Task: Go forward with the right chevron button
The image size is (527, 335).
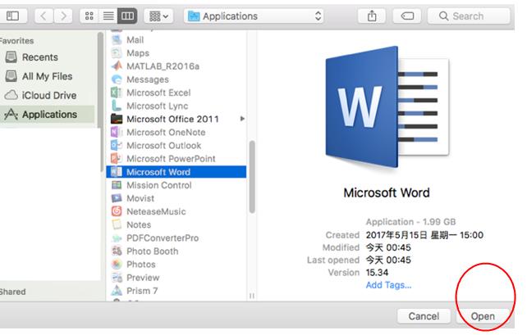Action: 63,16
